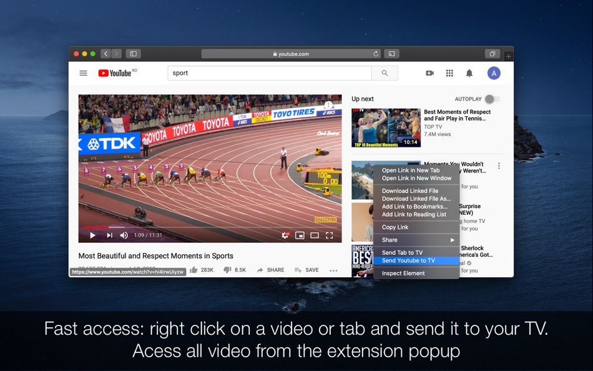
Task: Click Safari back navigation arrow
Action: [106, 54]
